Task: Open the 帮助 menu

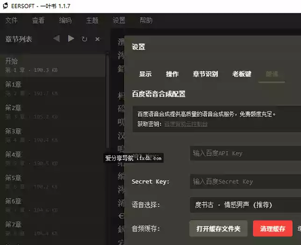Action: coord(146,20)
